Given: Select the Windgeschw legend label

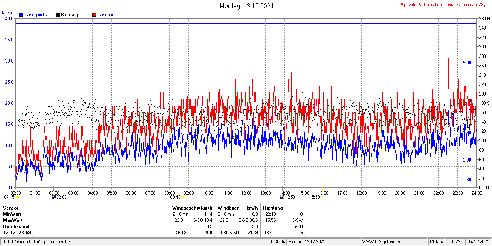Looking at the screenshot, I should tap(37, 15).
